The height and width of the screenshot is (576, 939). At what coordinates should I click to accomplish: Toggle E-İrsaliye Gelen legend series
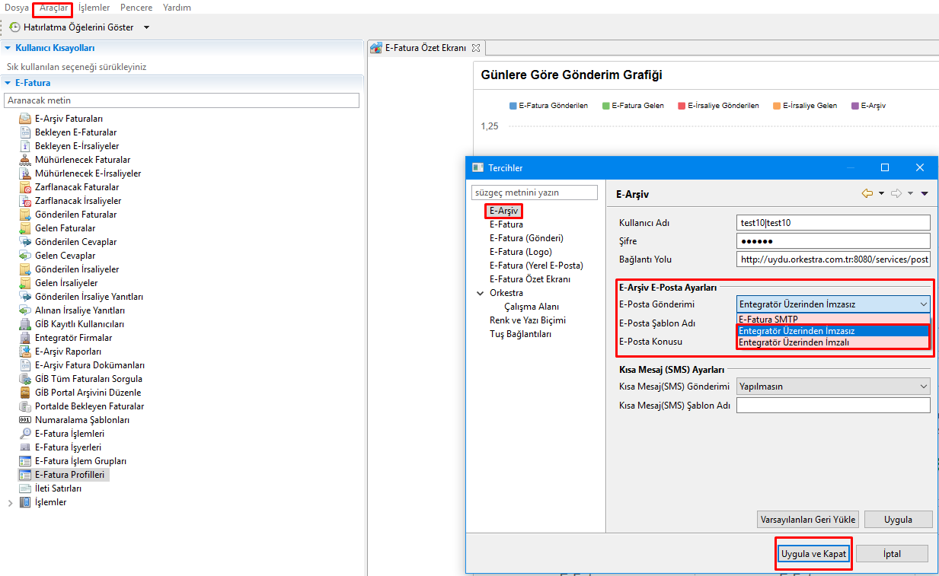(x=804, y=106)
